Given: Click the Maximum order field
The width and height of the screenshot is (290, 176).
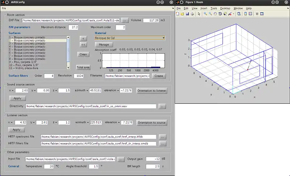Looking at the screenshot, I should pos(120,27).
